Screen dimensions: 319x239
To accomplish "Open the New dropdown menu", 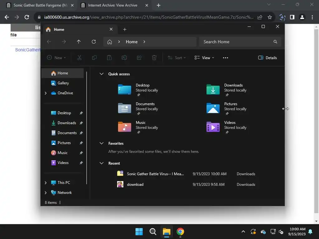I will click(57, 58).
